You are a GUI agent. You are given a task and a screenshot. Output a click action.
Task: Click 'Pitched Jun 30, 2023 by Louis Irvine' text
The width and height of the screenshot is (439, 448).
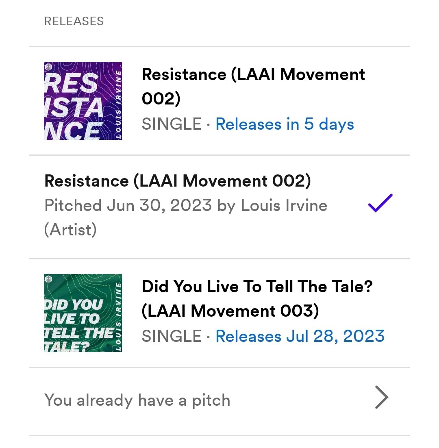(x=186, y=205)
